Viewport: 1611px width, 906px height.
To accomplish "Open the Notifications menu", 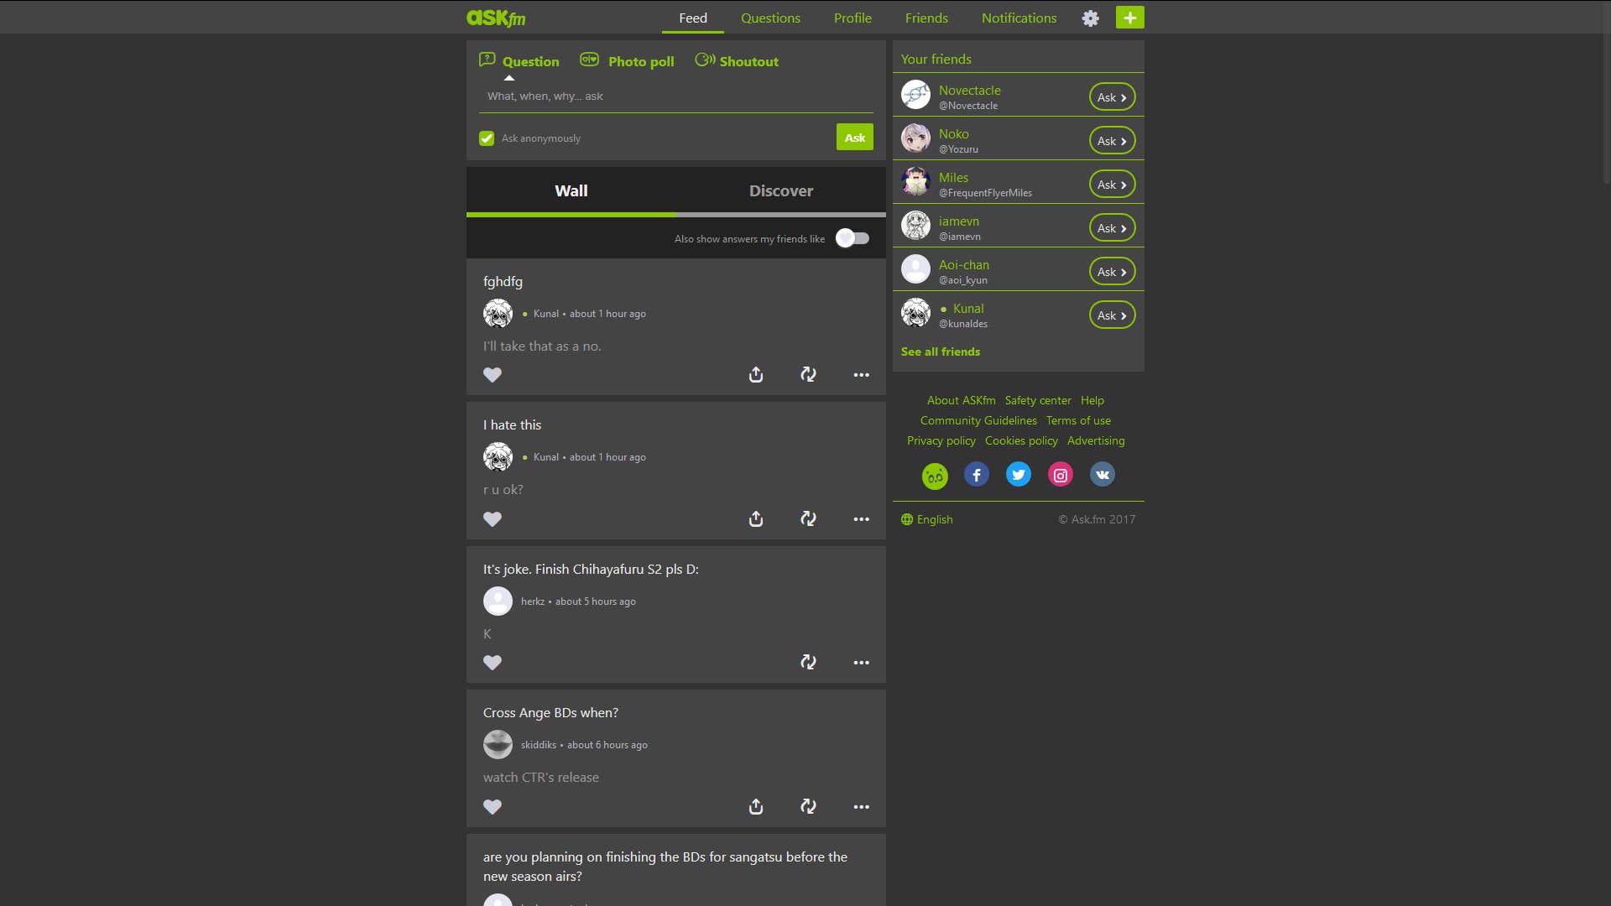I will coord(1019,17).
